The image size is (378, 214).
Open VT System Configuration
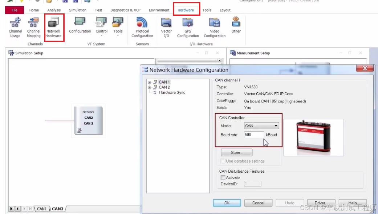point(80,25)
